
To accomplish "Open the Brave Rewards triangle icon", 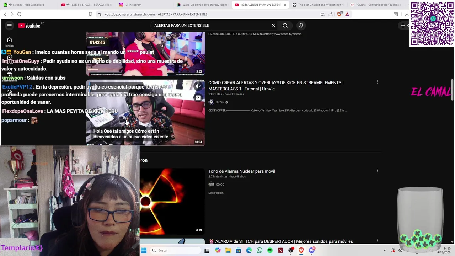I will 347,14.
